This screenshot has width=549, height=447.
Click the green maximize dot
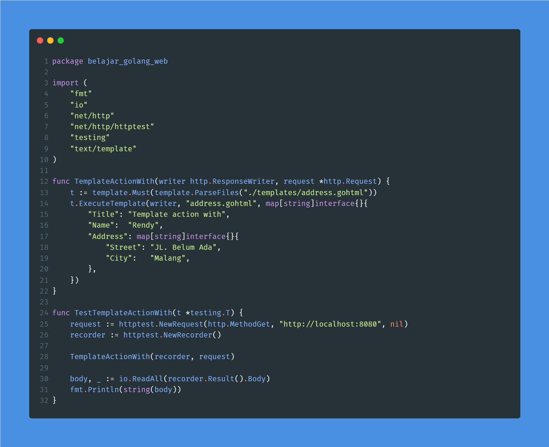[61, 40]
